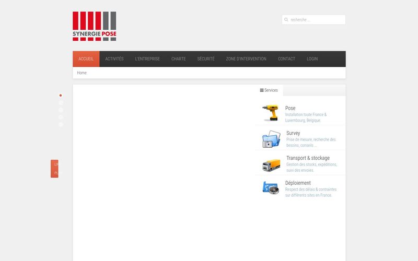
Task: Open the Charte page
Action: (x=179, y=59)
